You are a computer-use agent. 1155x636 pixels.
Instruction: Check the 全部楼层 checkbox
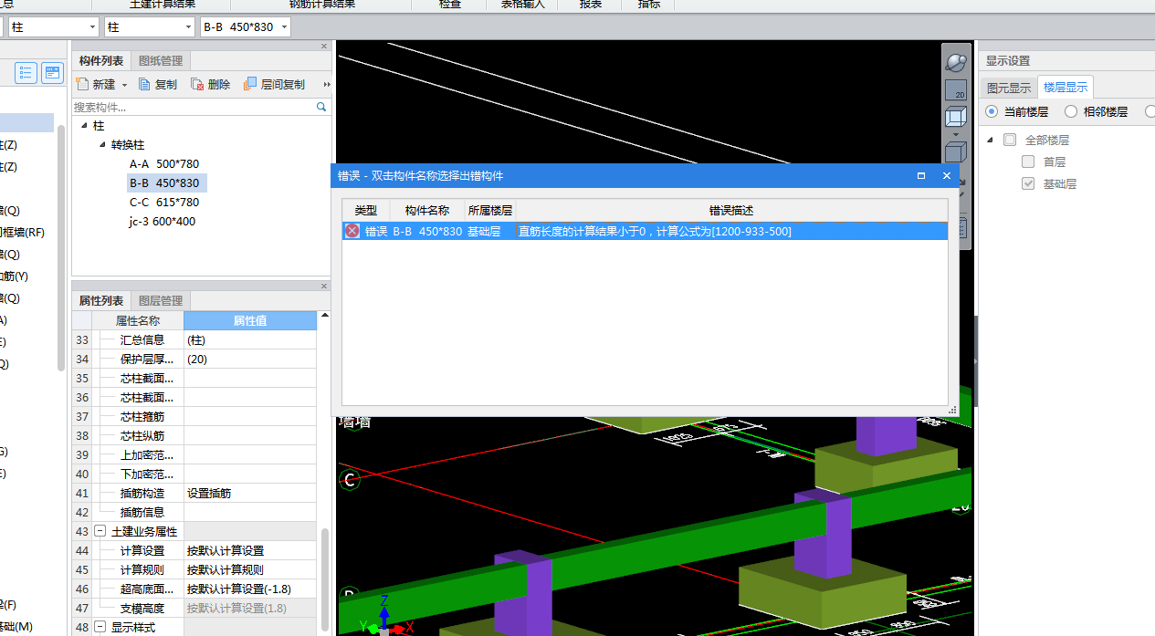click(1009, 140)
